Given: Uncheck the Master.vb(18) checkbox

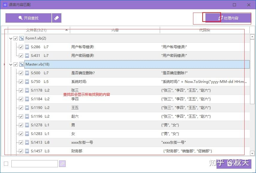Looking at the screenshot, I should point(16,64).
